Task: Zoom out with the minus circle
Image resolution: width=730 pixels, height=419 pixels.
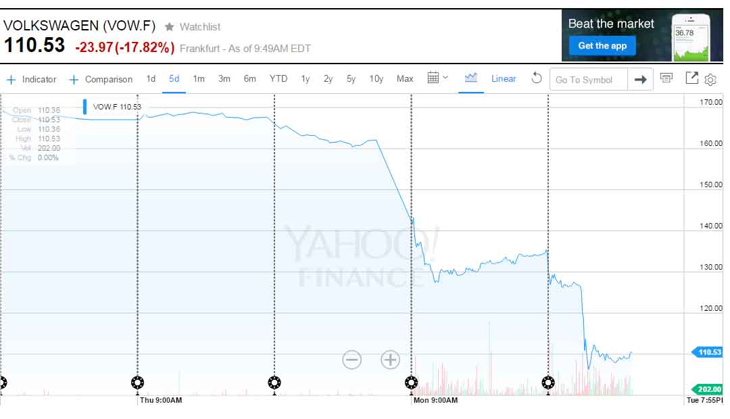Action: pyautogui.click(x=351, y=360)
